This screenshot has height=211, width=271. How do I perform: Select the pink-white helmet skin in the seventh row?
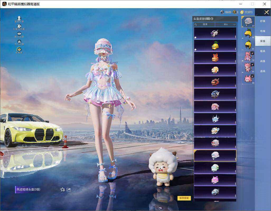(215, 107)
